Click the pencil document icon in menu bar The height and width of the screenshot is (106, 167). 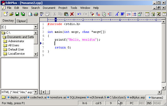3,8
